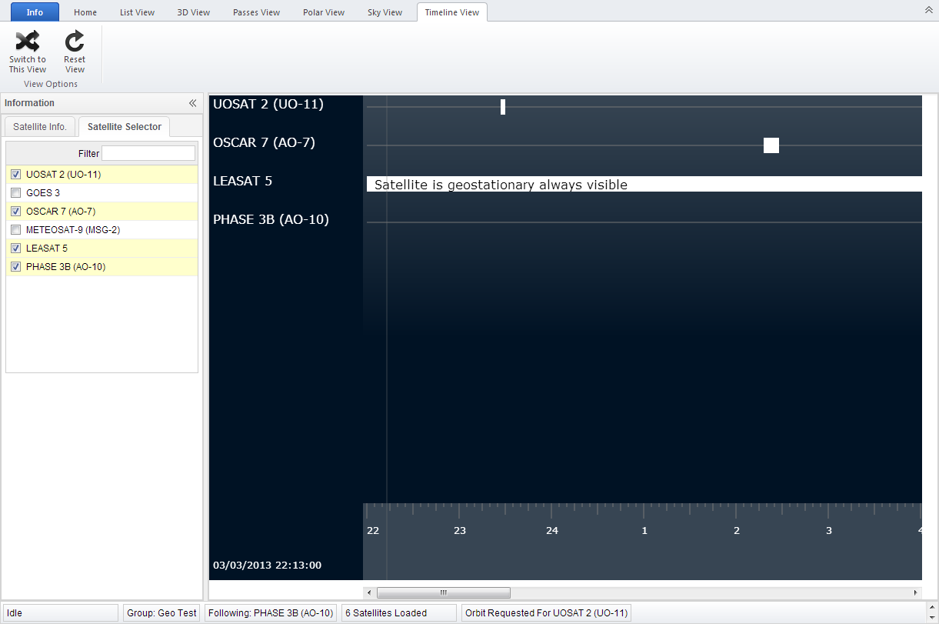Click the Reset View icon

(75, 42)
